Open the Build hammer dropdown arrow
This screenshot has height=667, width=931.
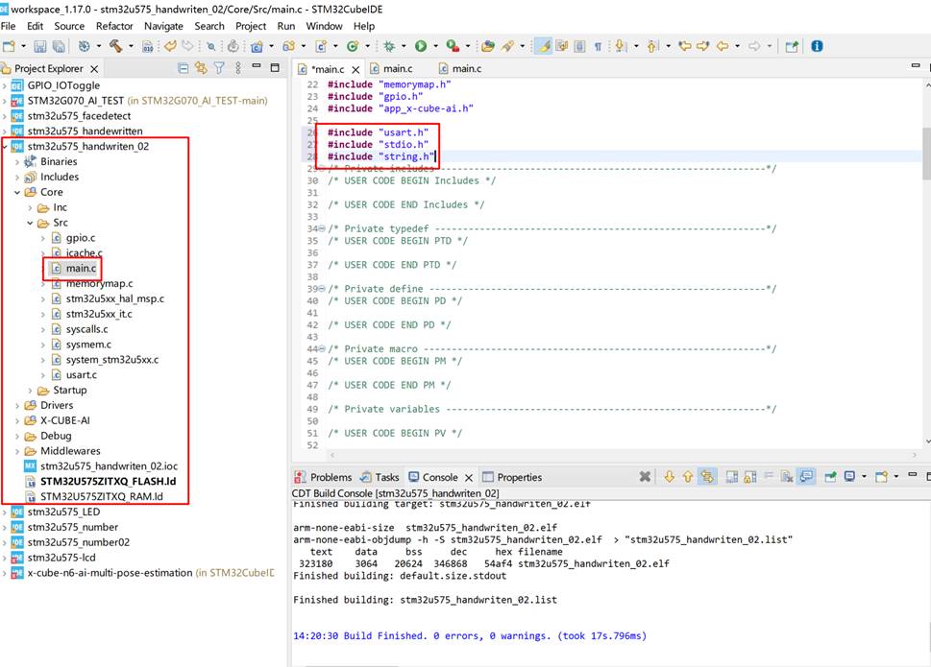coord(131,46)
